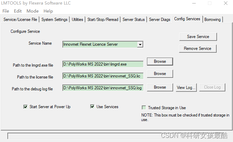
Task: Switch to the Utilities tab
Action: pyautogui.click(x=77, y=20)
